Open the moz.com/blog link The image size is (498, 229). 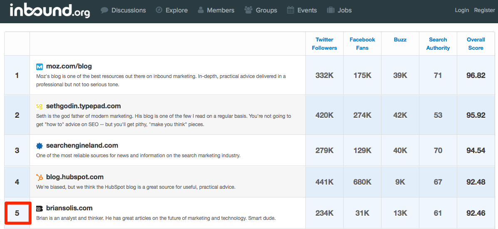click(69, 66)
